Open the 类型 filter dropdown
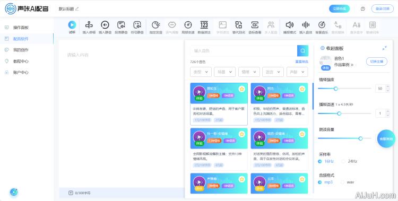Viewport: 398px width, 201px height. (x=201, y=72)
